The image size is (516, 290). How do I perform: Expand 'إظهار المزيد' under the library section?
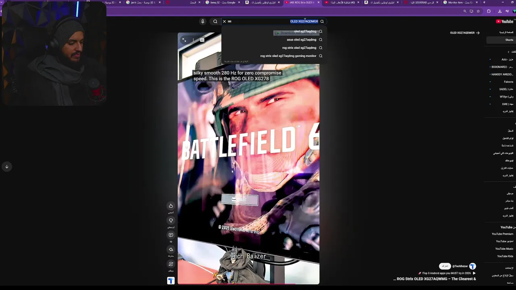(x=508, y=176)
